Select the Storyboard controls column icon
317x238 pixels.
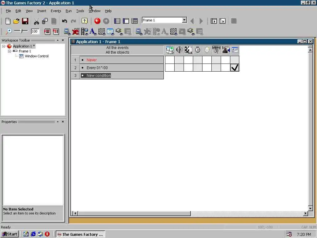pos(189,50)
